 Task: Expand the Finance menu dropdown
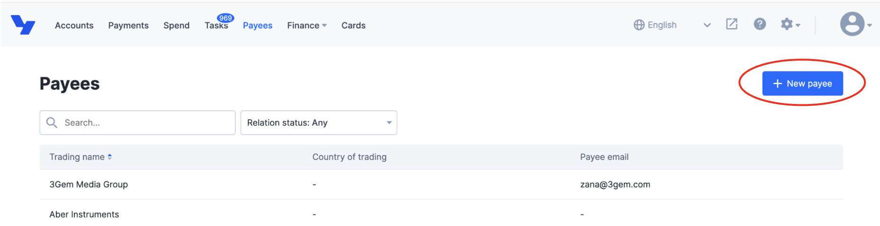pyautogui.click(x=306, y=26)
